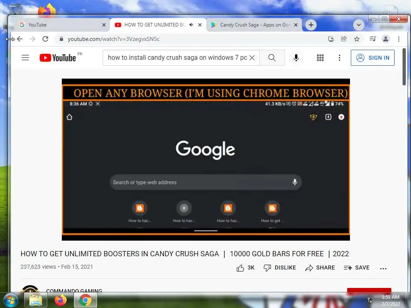Close the HOW TO GET UNLIMITED tab

(x=200, y=25)
